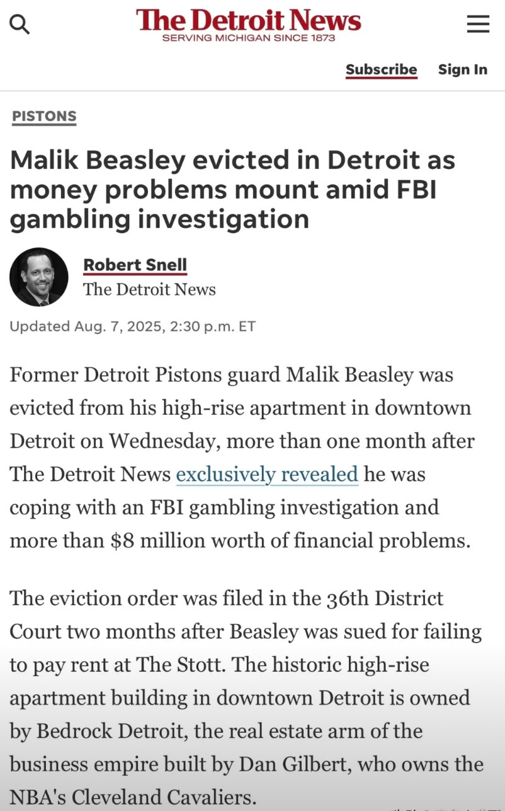Open the hamburger menu icon
505x811 pixels.
click(x=478, y=24)
